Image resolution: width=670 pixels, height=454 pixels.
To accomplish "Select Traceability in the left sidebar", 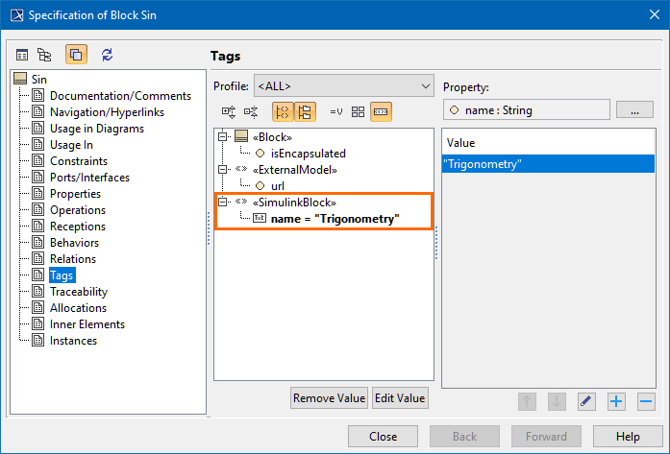I will pyautogui.click(x=79, y=292).
